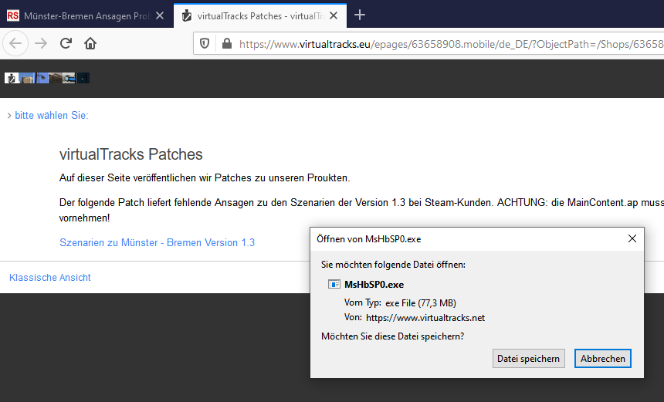
Task: Click the browser back arrow button
Action: tap(16, 44)
